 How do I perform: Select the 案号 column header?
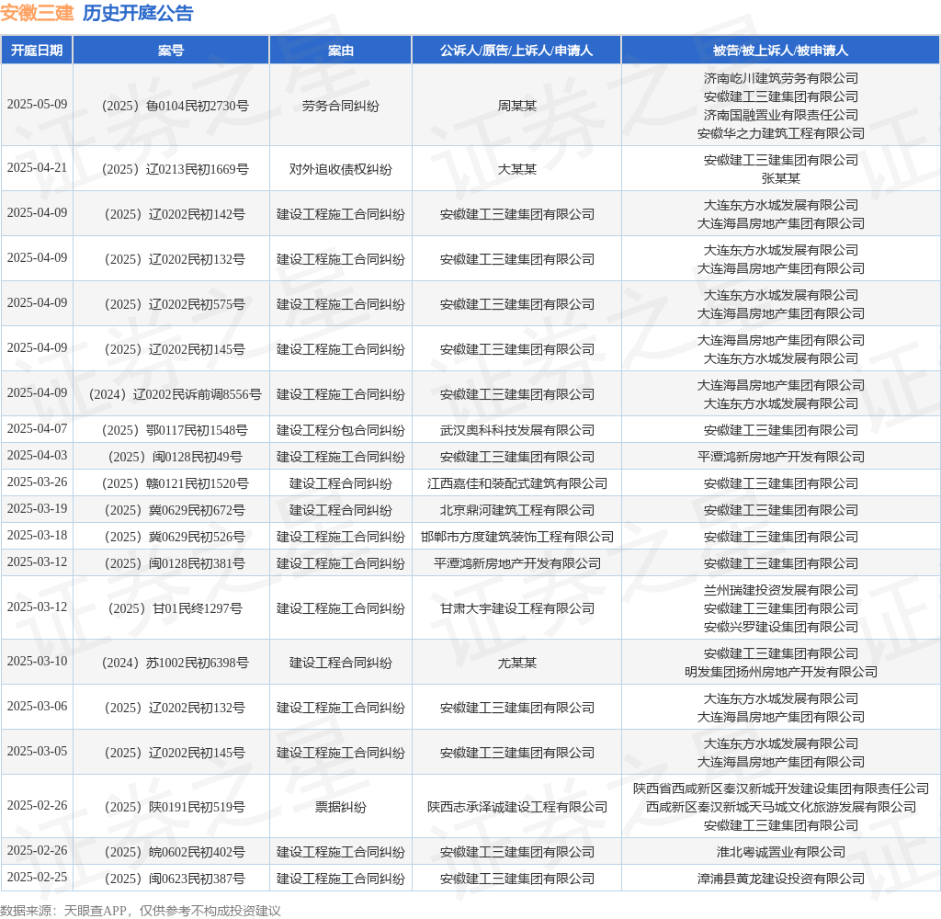pos(171,51)
